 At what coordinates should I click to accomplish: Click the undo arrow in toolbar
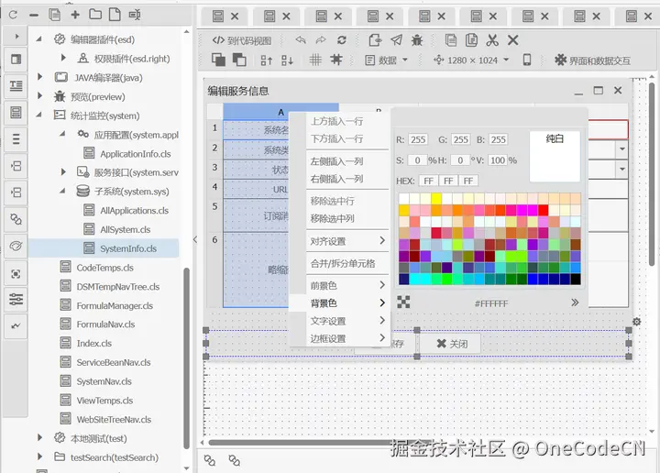click(x=301, y=39)
